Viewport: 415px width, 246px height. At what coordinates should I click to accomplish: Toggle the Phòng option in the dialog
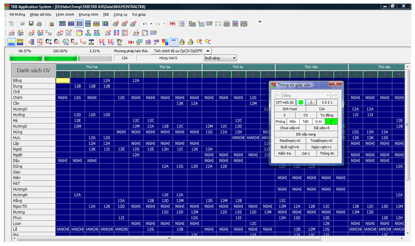(280, 121)
